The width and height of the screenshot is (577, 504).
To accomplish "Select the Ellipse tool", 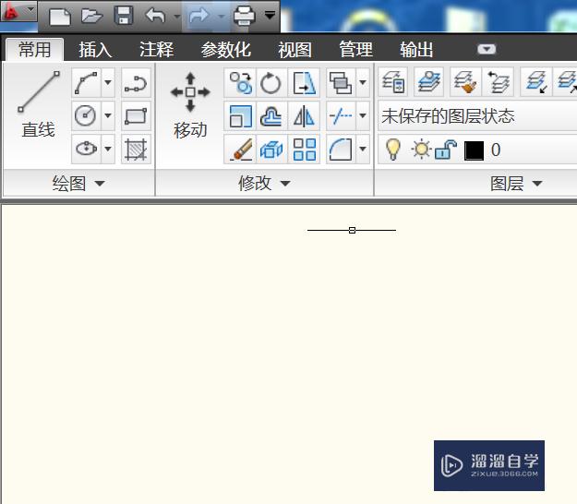I will click(86, 149).
